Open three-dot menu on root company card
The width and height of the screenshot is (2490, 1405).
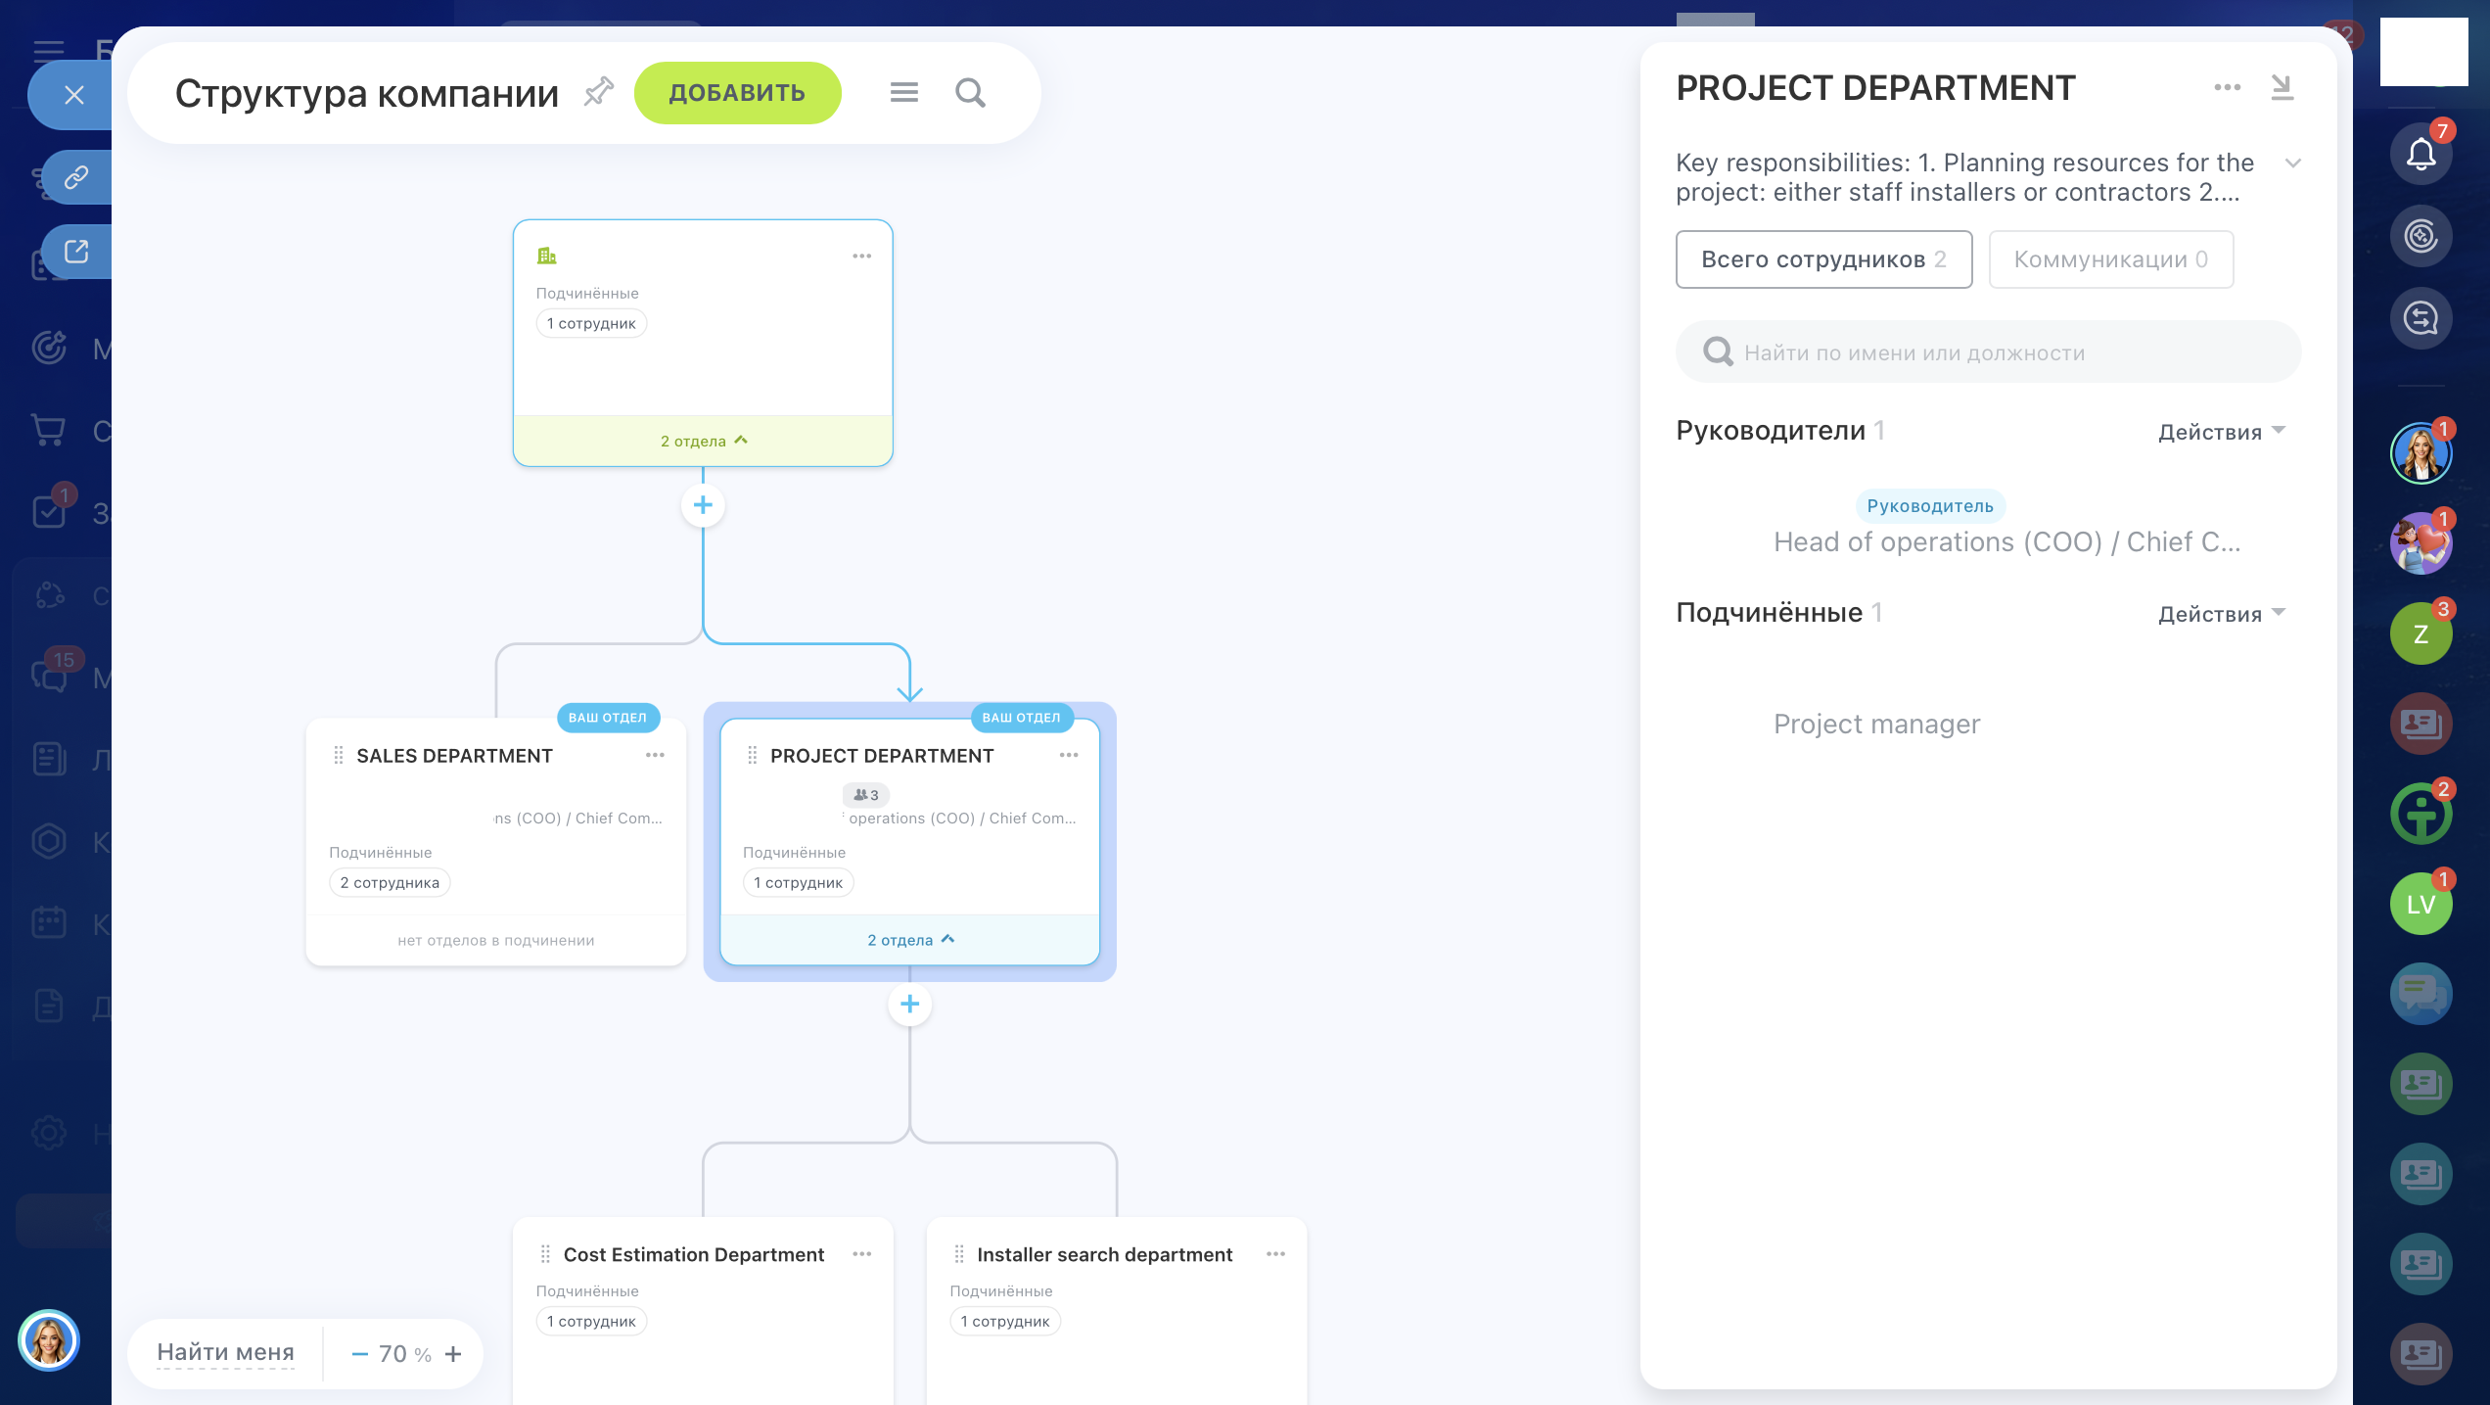point(861,256)
